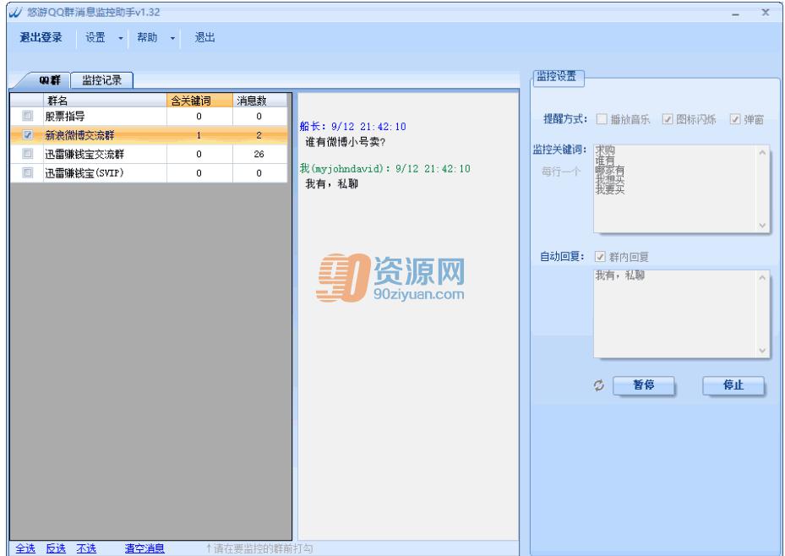This screenshot has height=556, width=785.
Task: Click 退出 in the toolbar
Action: pos(204,37)
